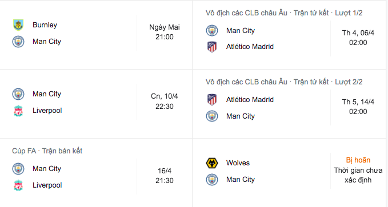Open the Burnley team name
The image size is (388, 207).
click(x=45, y=25)
